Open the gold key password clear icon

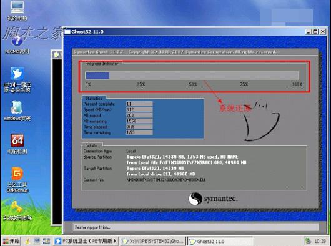tap(17, 210)
